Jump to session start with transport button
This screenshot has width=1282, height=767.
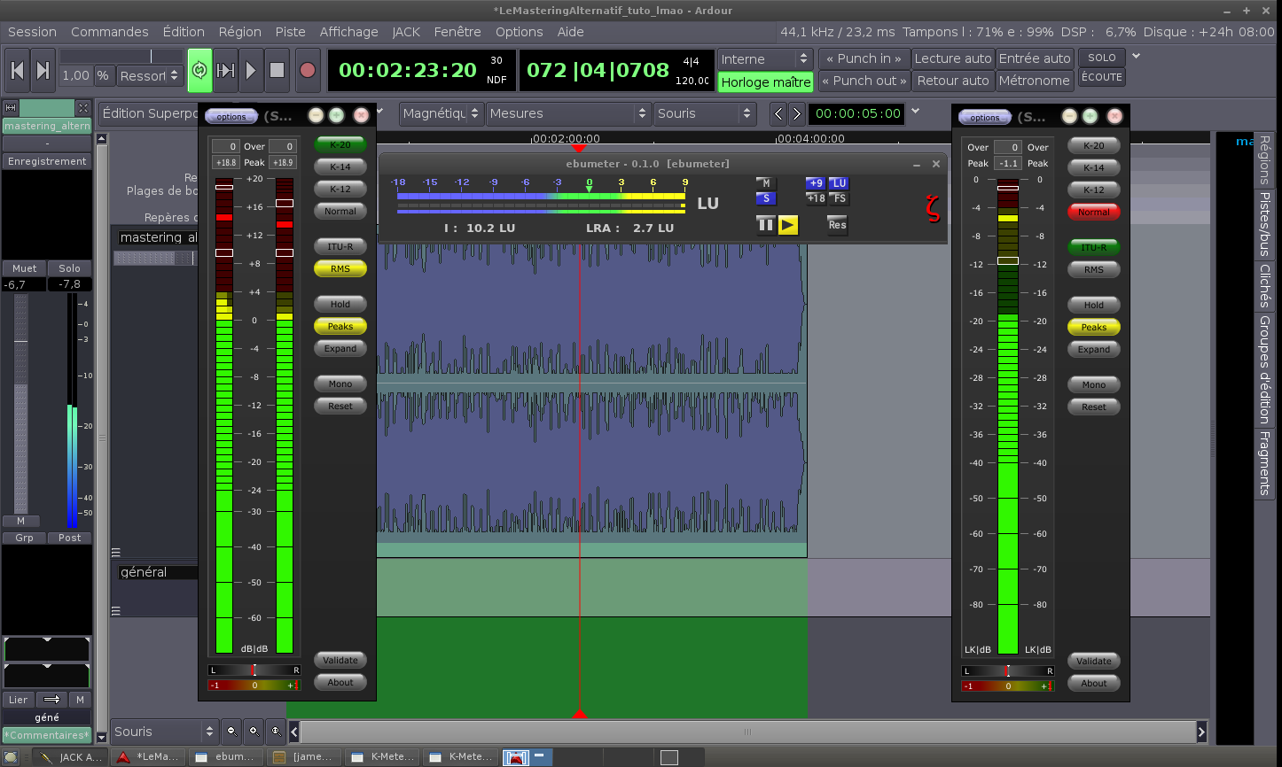[x=17, y=71]
